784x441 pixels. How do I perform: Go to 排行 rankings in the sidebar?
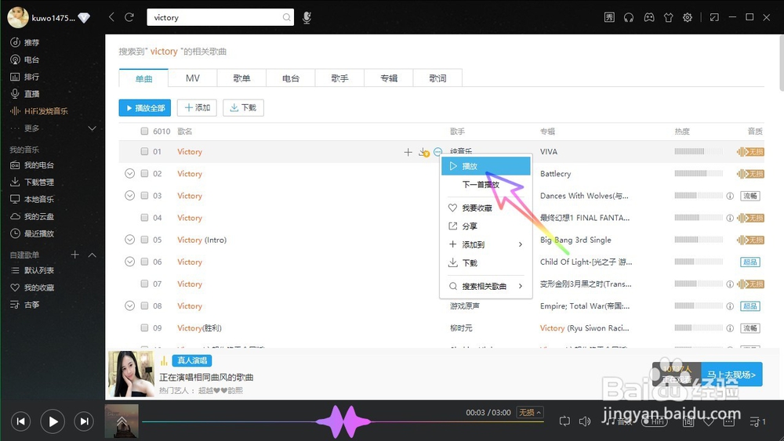(x=25, y=77)
